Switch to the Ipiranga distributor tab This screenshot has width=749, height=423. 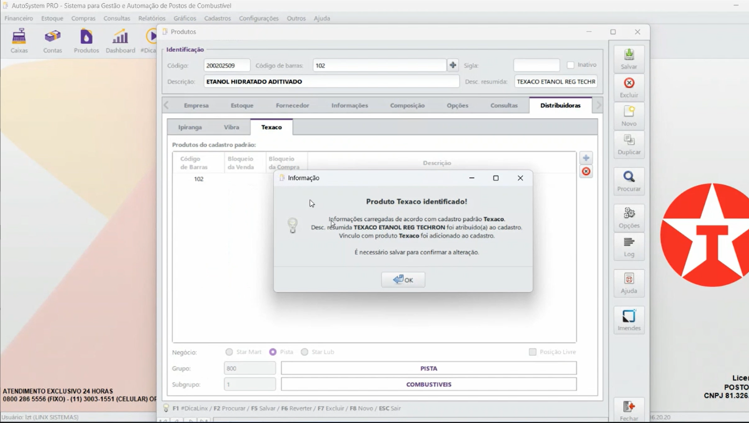tap(190, 127)
